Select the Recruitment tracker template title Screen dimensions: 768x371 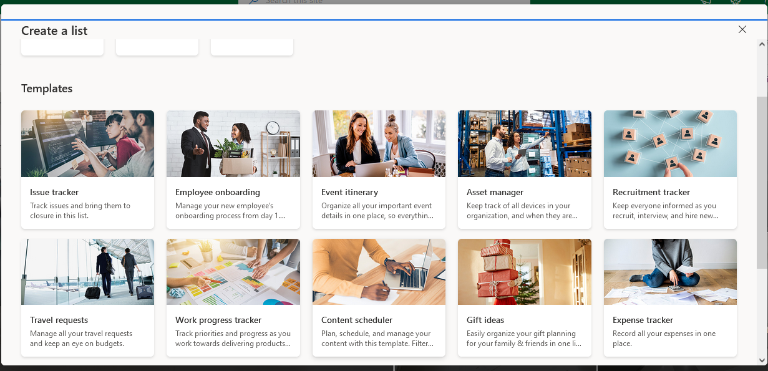[651, 192]
